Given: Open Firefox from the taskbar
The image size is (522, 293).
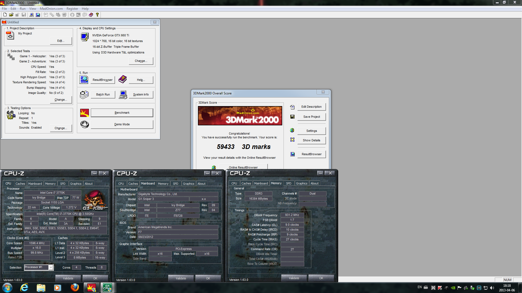Looking at the screenshot, I should pyautogui.click(x=74, y=288).
